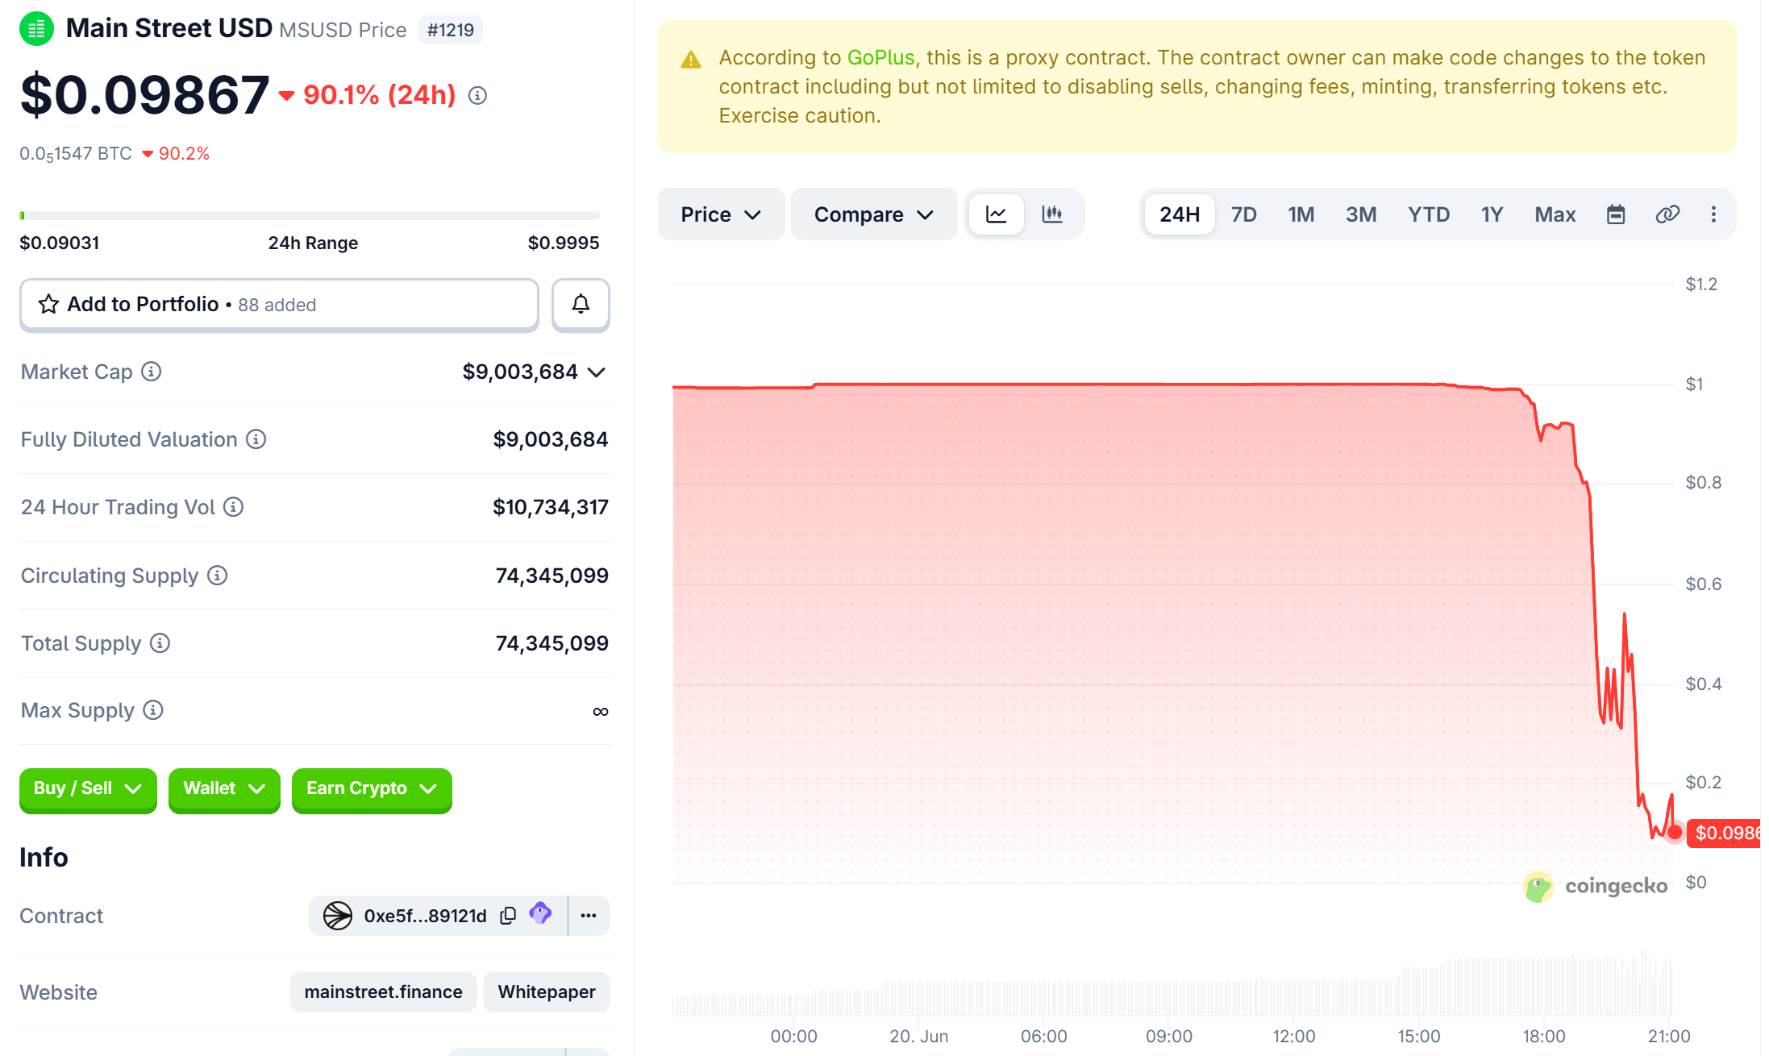The width and height of the screenshot is (1769, 1056).
Task: Click the $0.09031 24h low value
Action: click(x=60, y=243)
